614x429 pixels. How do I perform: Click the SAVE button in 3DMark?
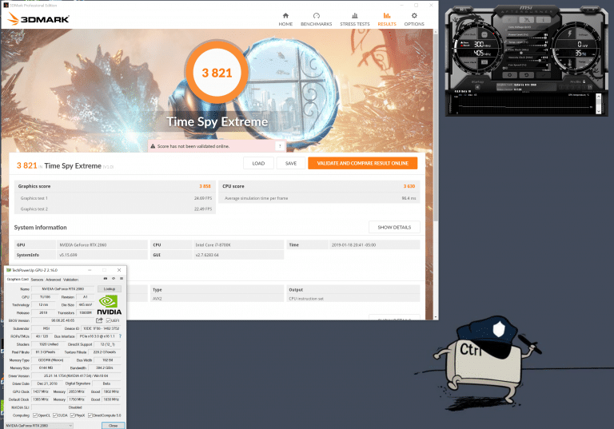click(291, 163)
